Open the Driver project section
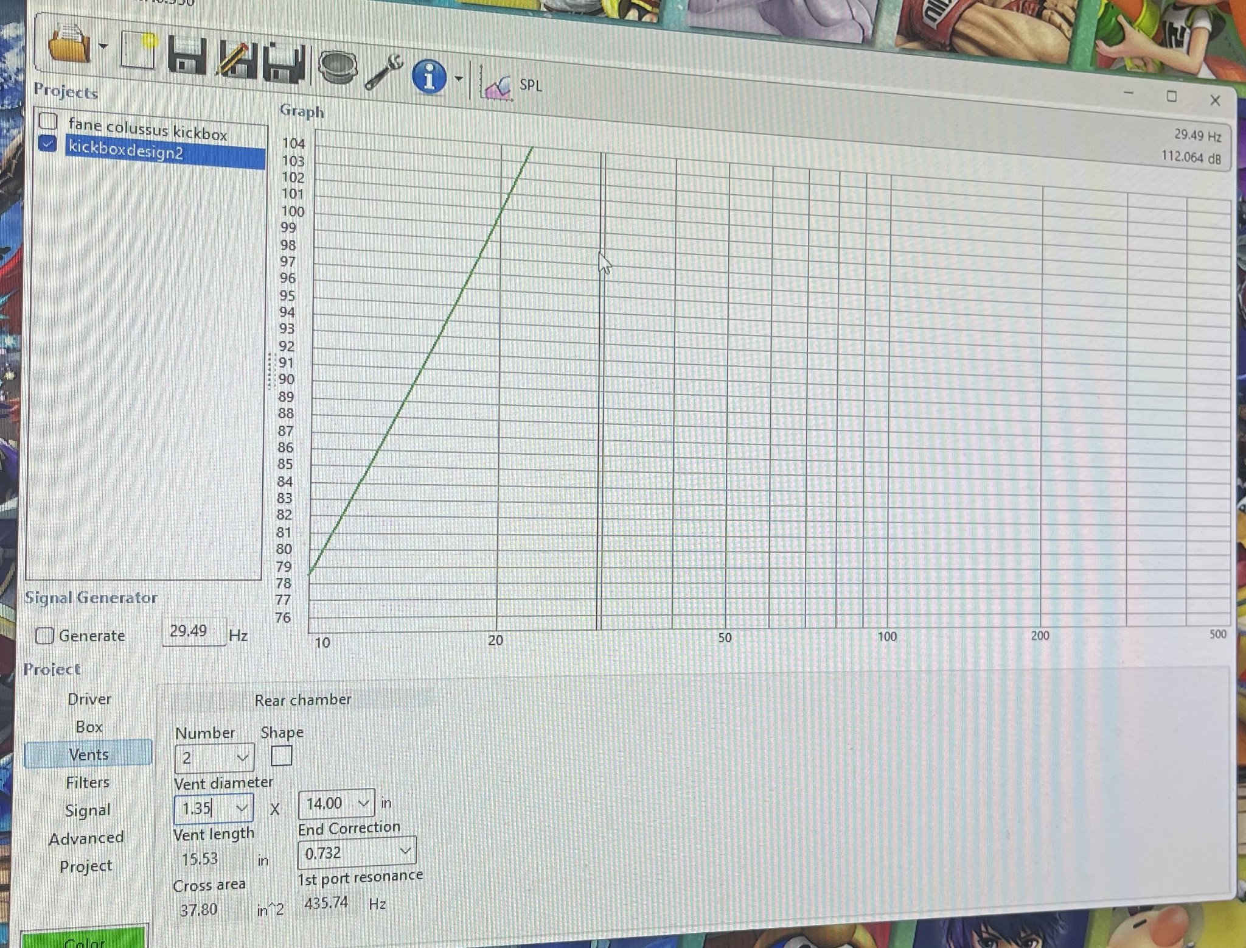 click(89, 699)
